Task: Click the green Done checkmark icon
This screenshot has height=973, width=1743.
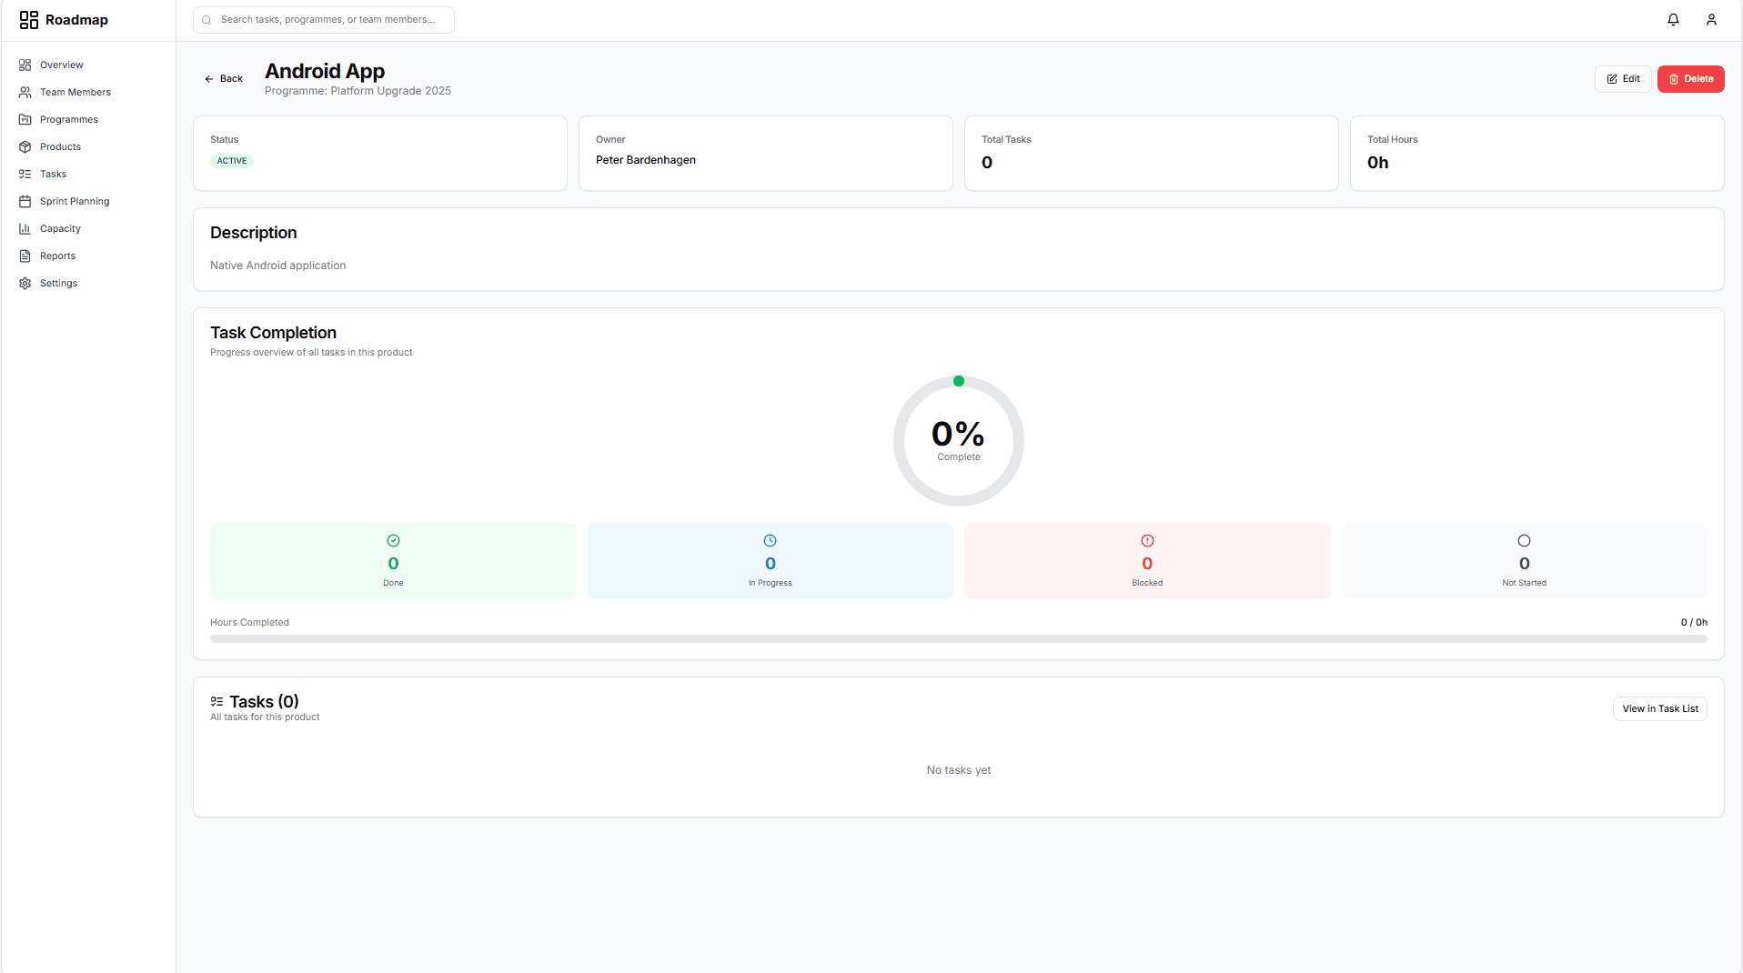Action: pyautogui.click(x=392, y=540)
